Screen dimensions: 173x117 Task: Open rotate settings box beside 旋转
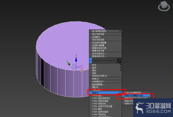tap(121, 67)
